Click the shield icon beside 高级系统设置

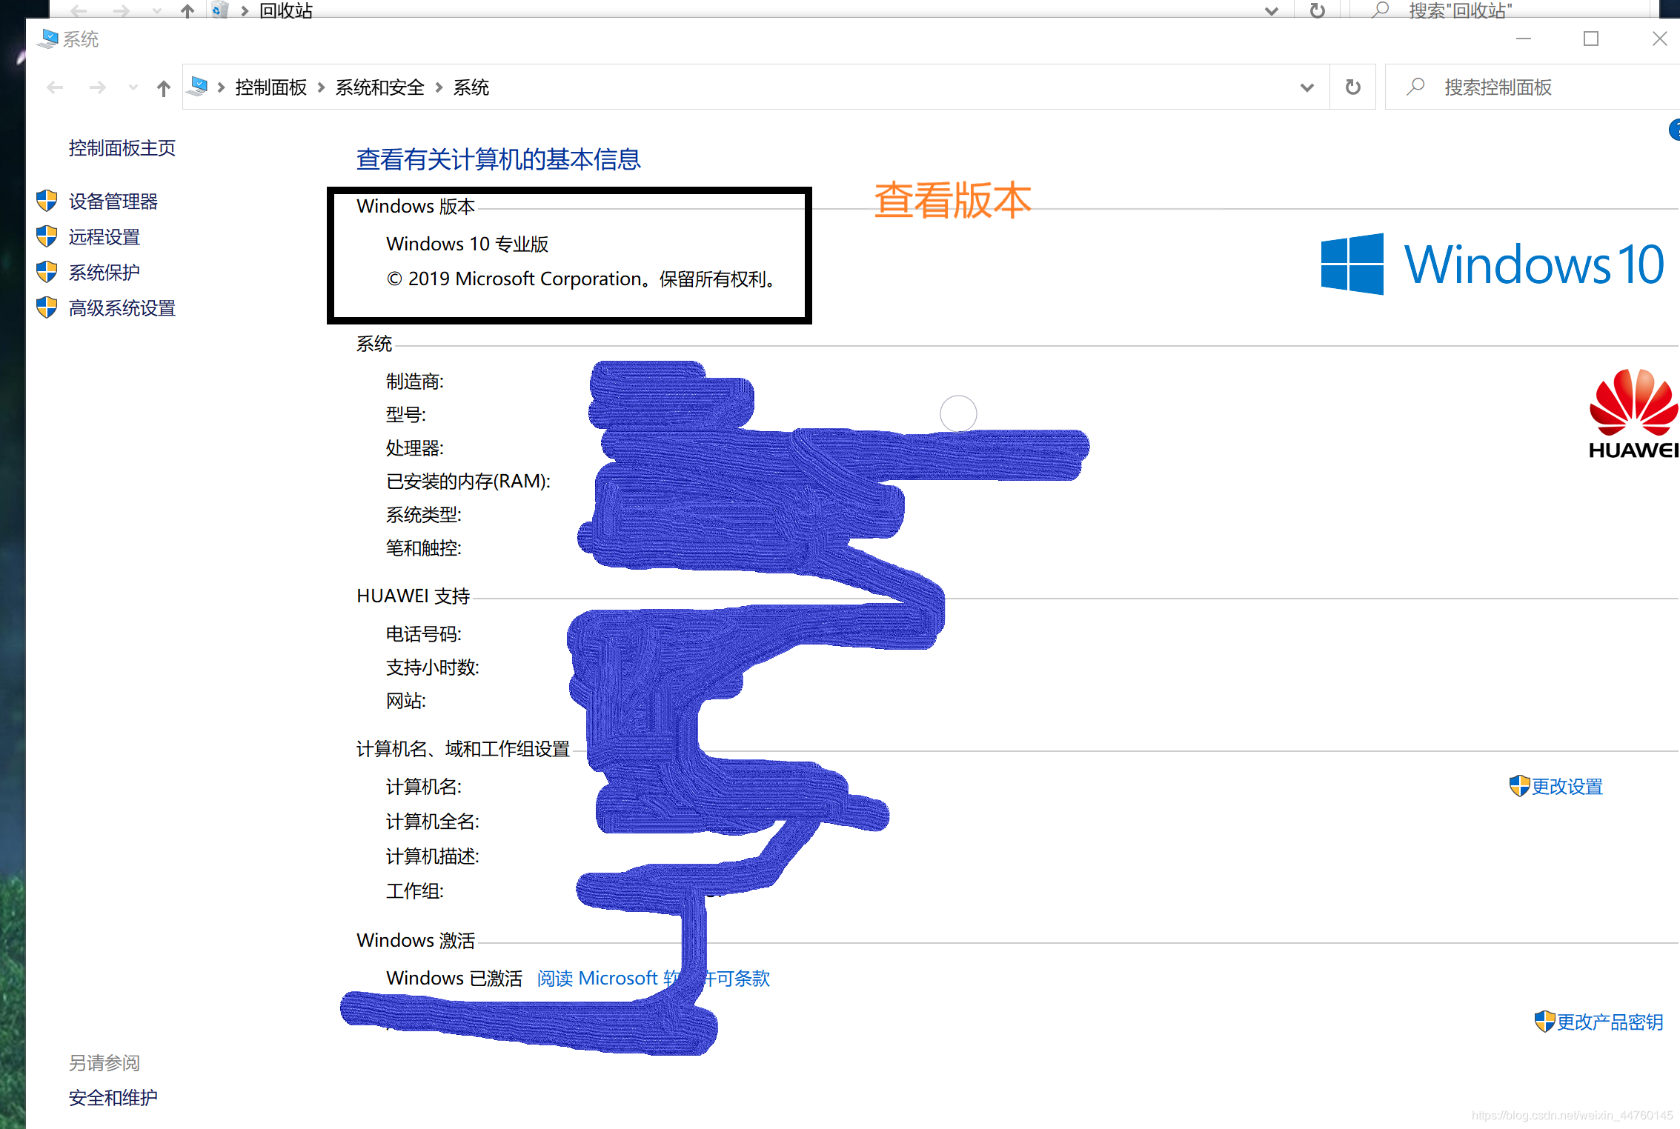[47, 307]
